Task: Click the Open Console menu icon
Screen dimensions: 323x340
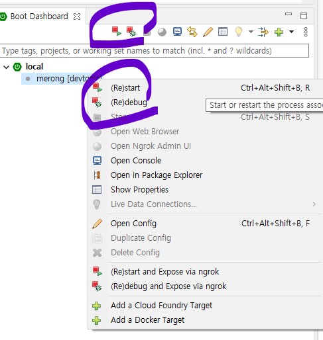Action: 97,161
